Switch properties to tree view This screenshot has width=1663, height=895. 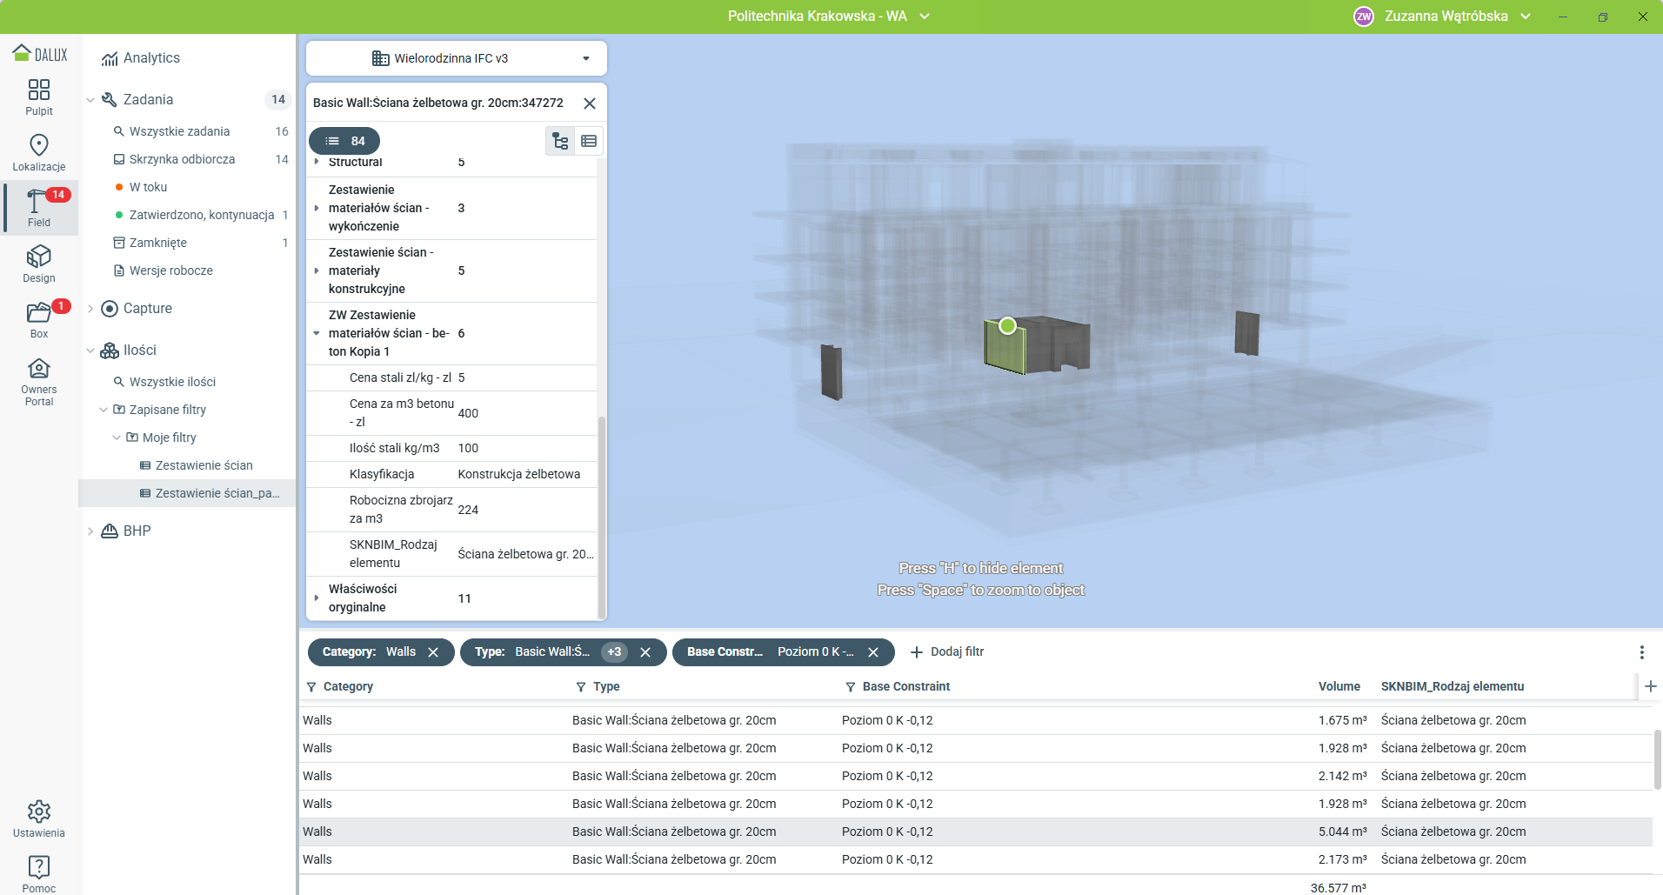click(560, 141)
